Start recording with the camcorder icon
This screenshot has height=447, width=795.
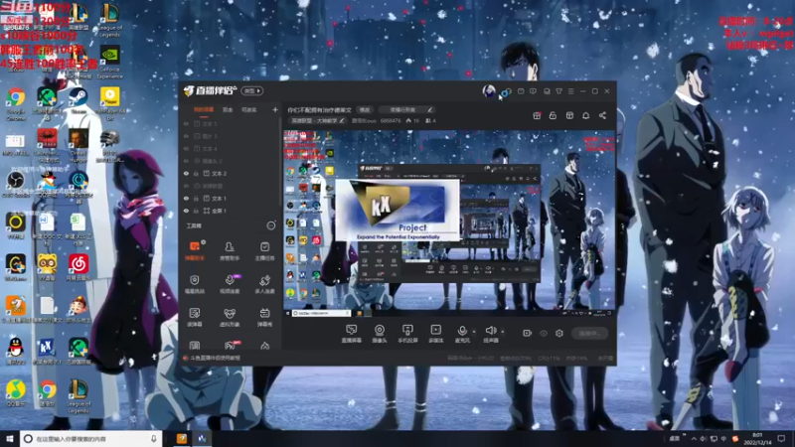pyautogui.click(x=527, y=333)
